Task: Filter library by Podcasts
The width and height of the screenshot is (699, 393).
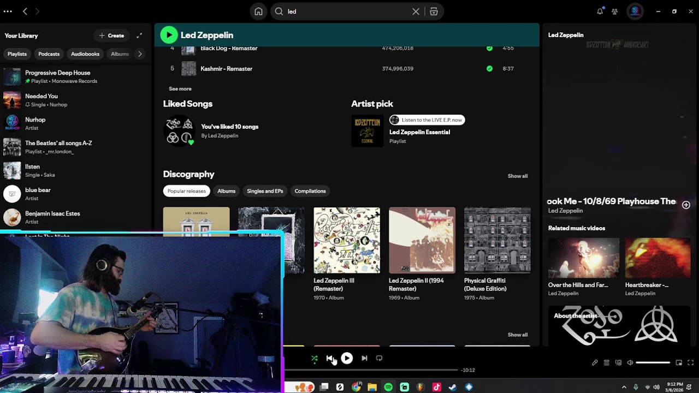Action: pyautogui.click(x=49, y=54)
